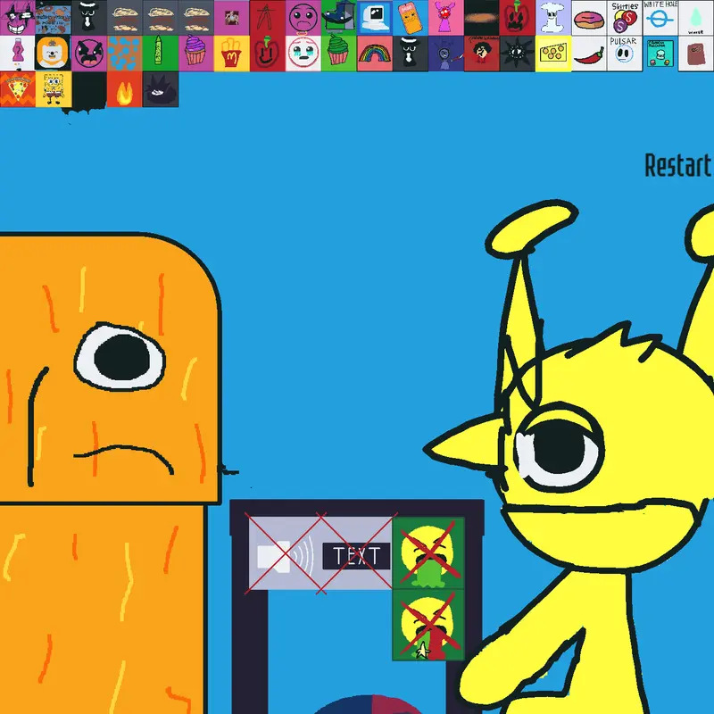Choose the brown tile with blue dots

coord(124,54)
